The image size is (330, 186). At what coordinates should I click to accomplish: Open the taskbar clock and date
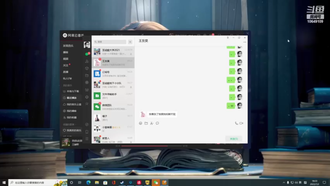[x=314, y=182]
